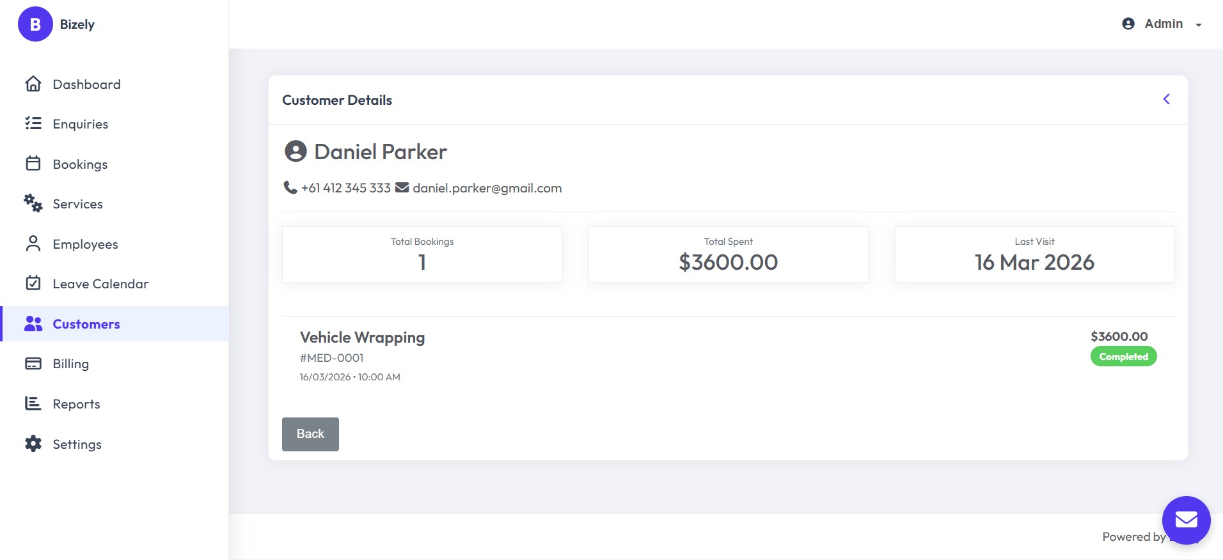Viewport: 1223px width, 560px height.
Task: Click the Bookings calendar icon
Action: coord(33,164)
